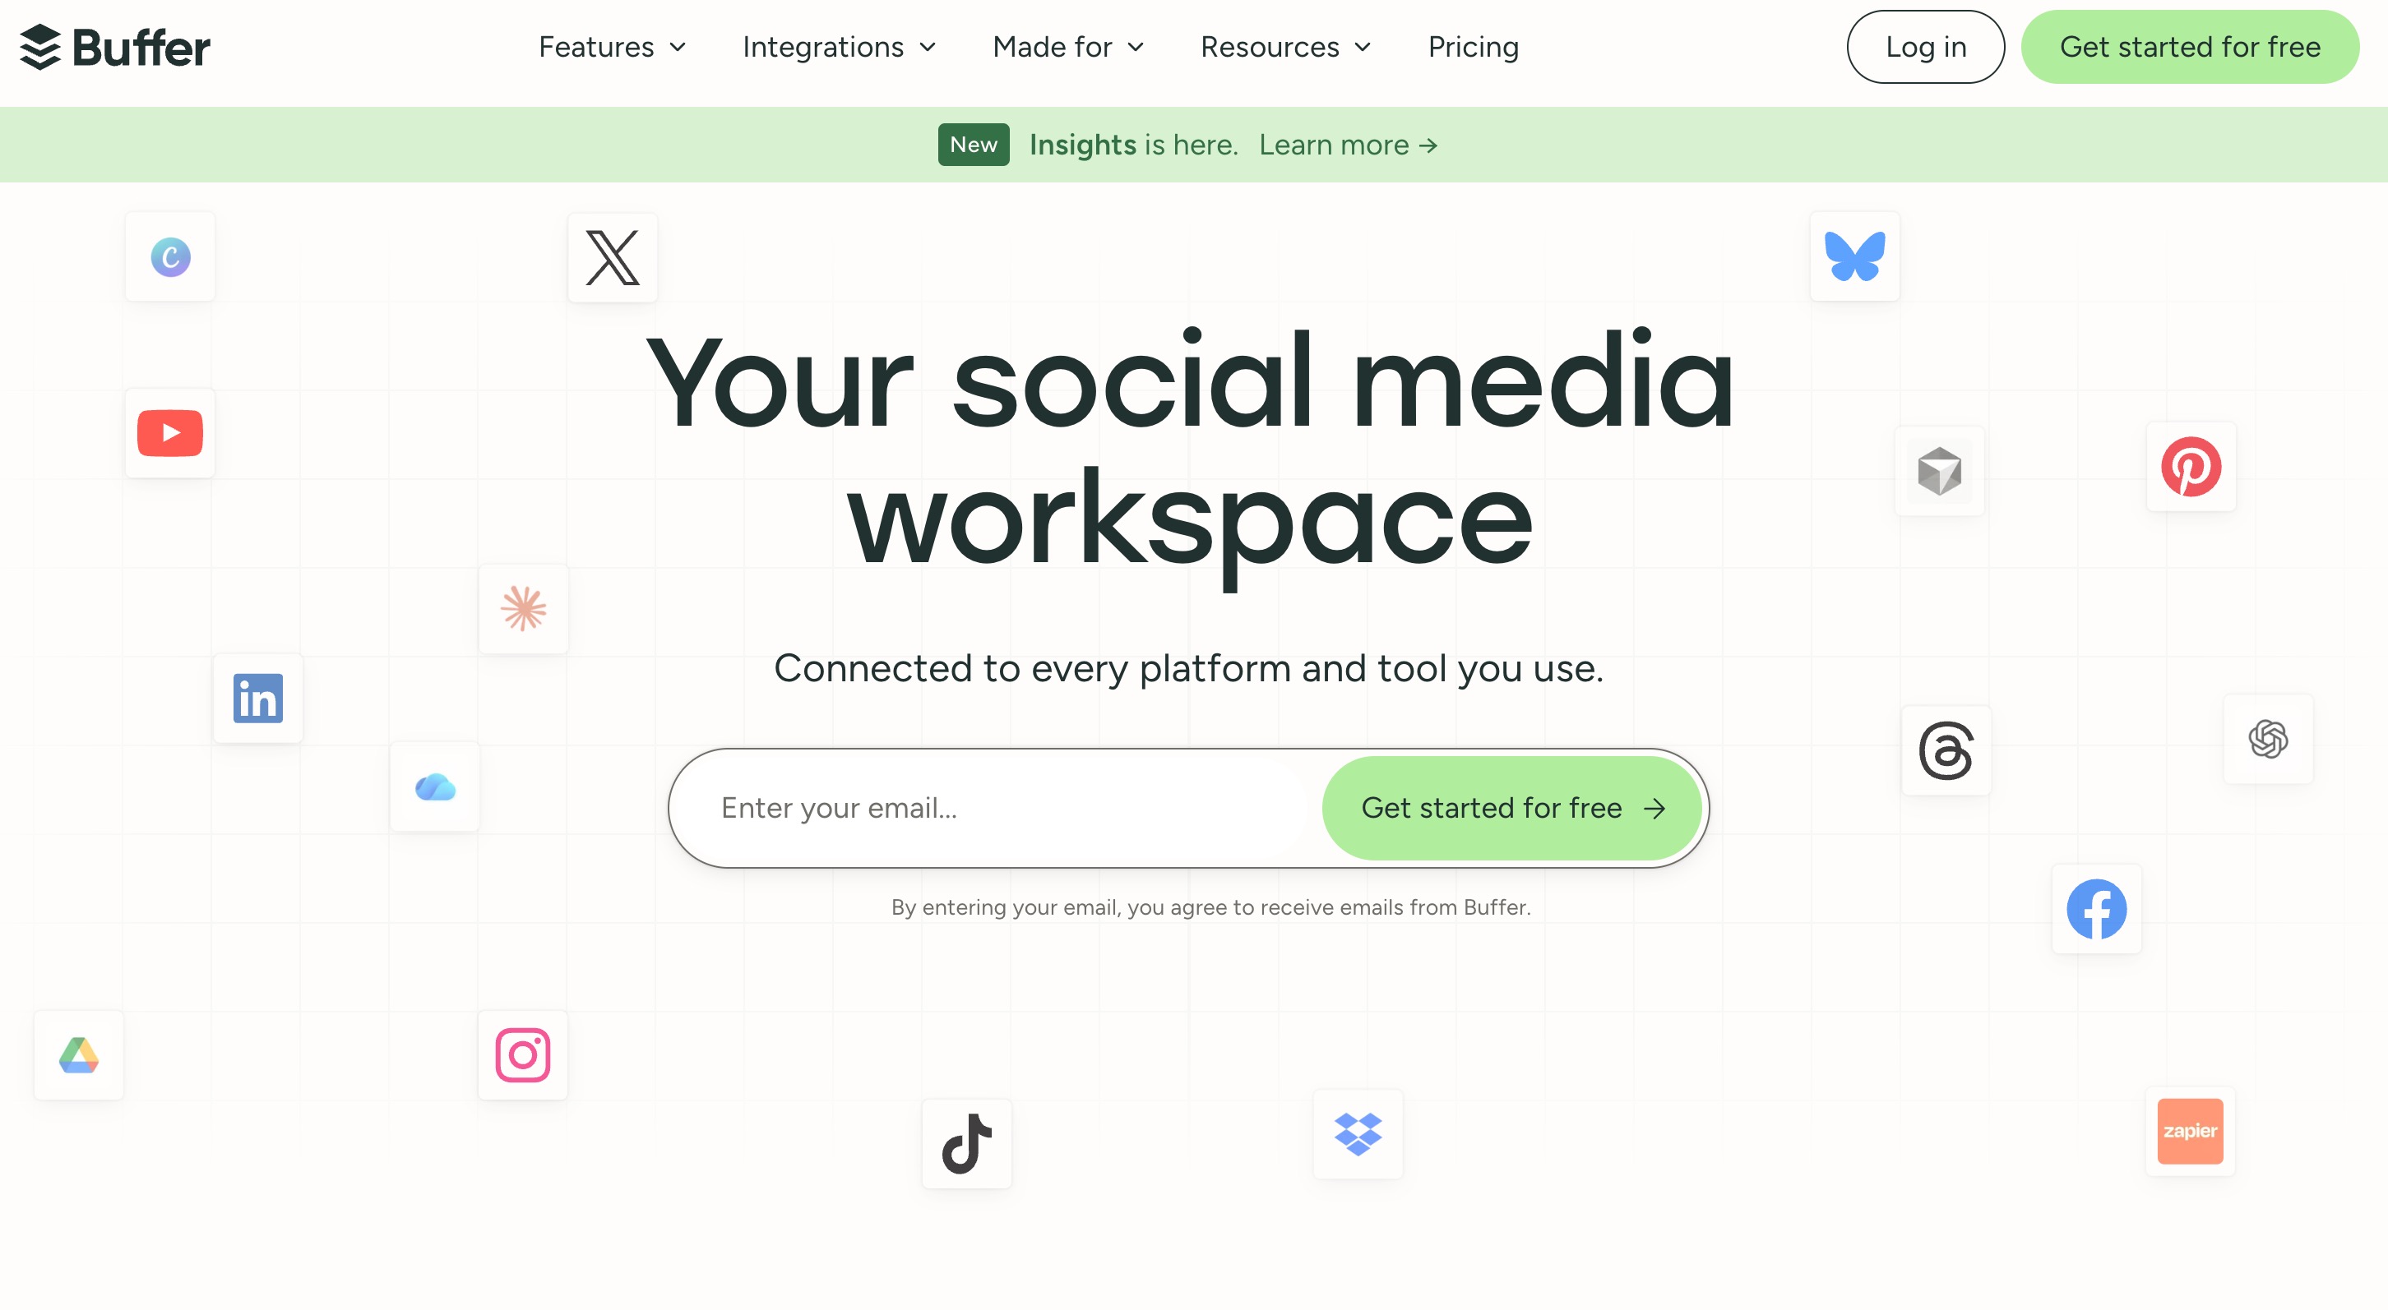Screen dimensions: 2388x1310
Task: Click the New badge in banner
Action: pyautogui.click(x=974, y=145)
